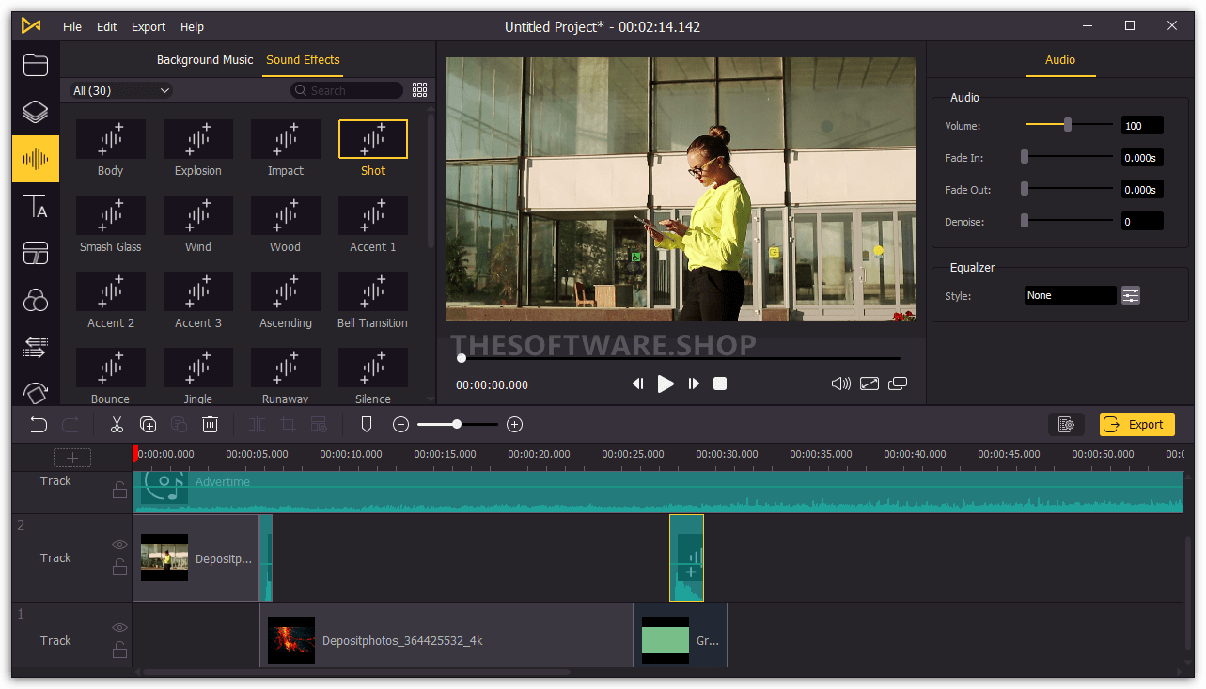
Task: Toggle the lock on the Advertime audio track
Action: pyautogui.click(x=119, y=490)
